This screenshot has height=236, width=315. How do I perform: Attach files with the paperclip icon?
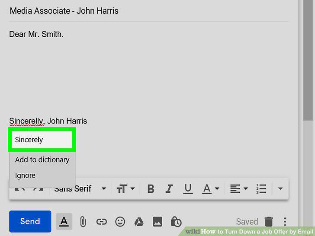coord(83,222)
